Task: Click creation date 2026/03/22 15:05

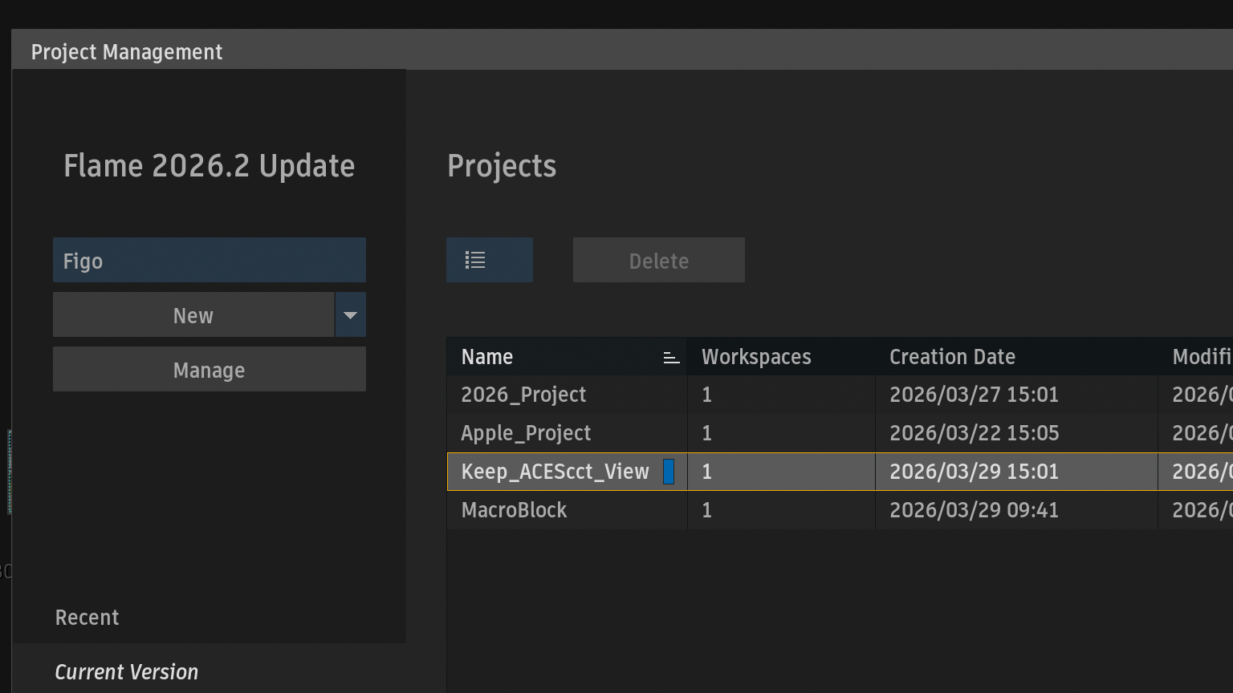Action: pos(974,433)
